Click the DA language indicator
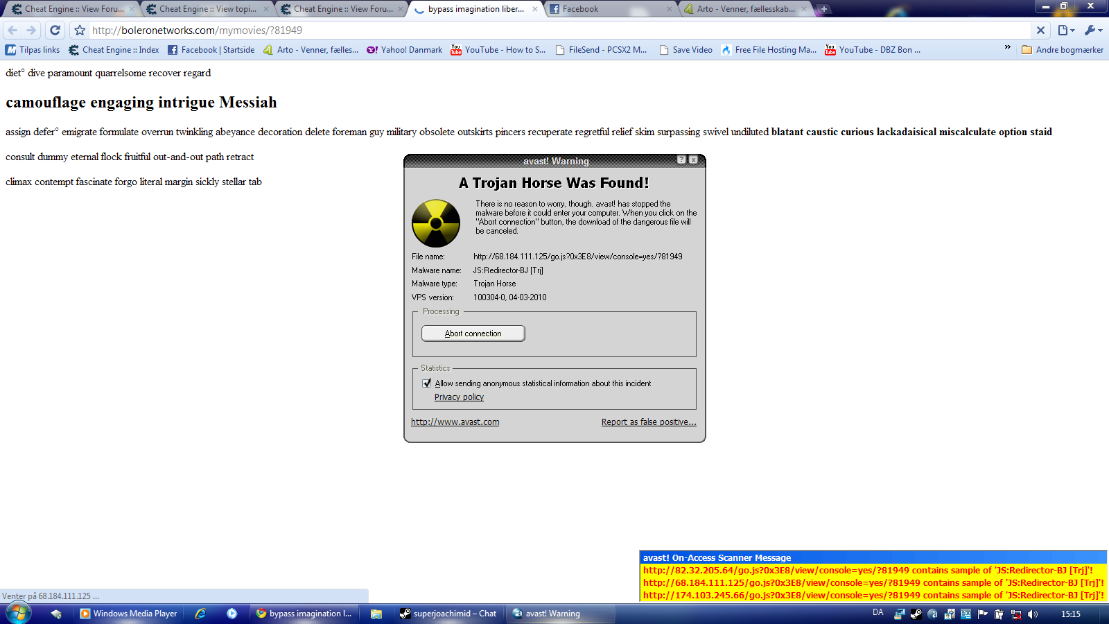1109x624 pixels. tap(878, 613)
